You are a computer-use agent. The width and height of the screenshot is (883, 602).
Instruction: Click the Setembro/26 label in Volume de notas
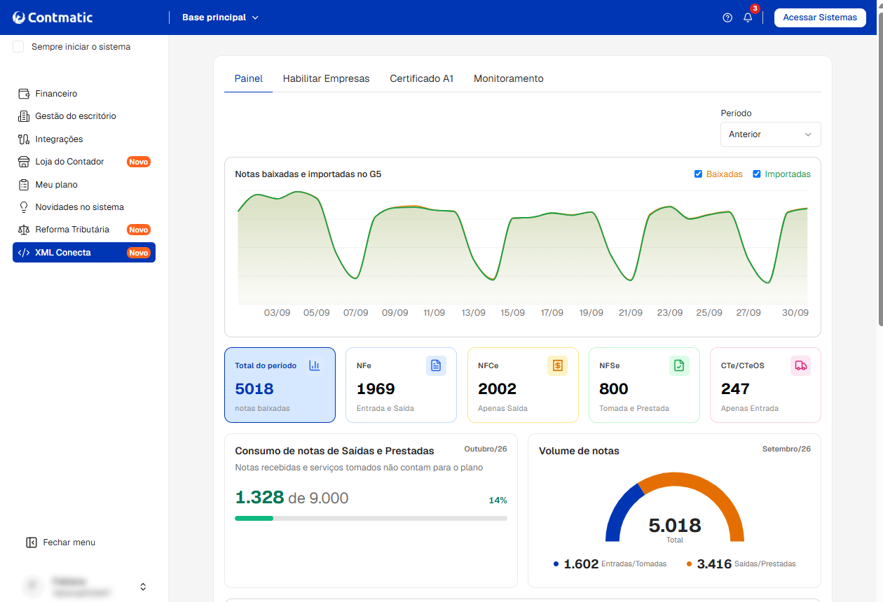click(786, 449)
